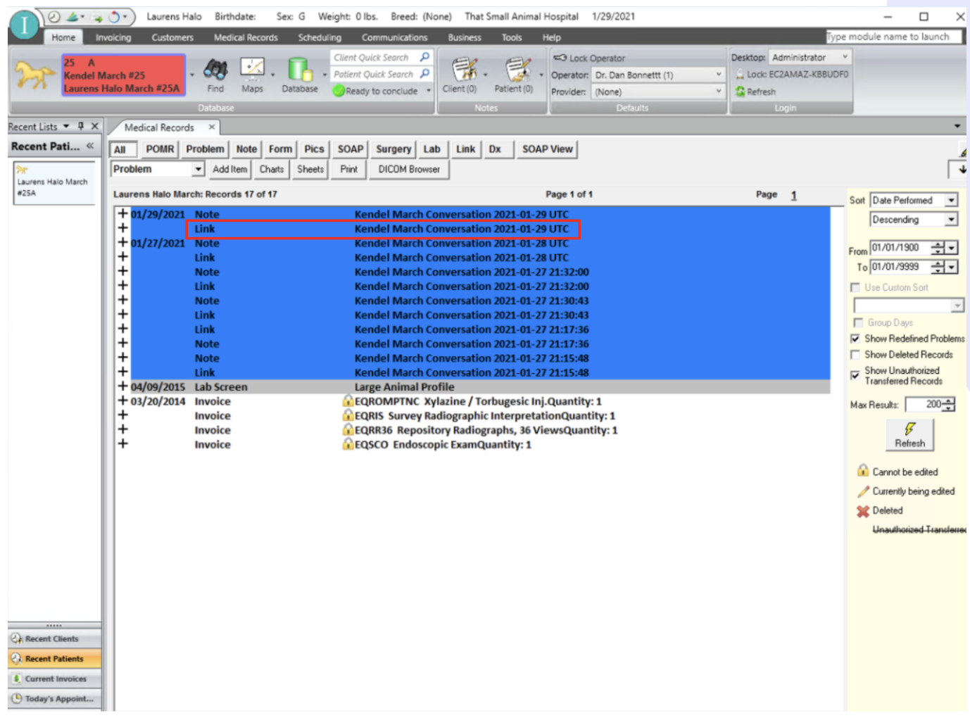
Task: Increment the From date spinner
Action: (x=938, y=245)
